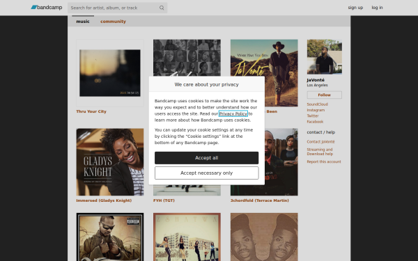The image size is (418, 261).
Task: Click the FYH (TGT) title link
Action: [x=164, y=200]
